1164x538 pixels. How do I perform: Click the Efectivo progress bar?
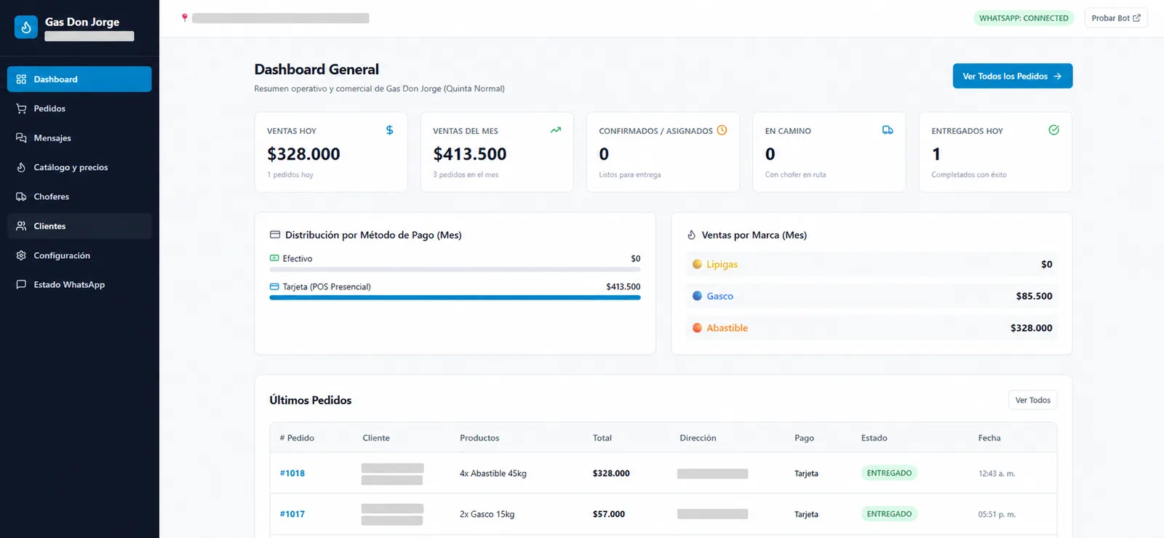[x=455, y=269]
